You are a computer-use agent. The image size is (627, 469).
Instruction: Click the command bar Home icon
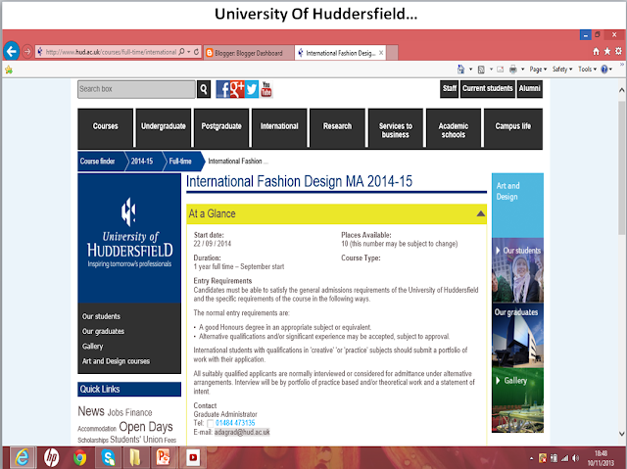[x=461, y=70]
